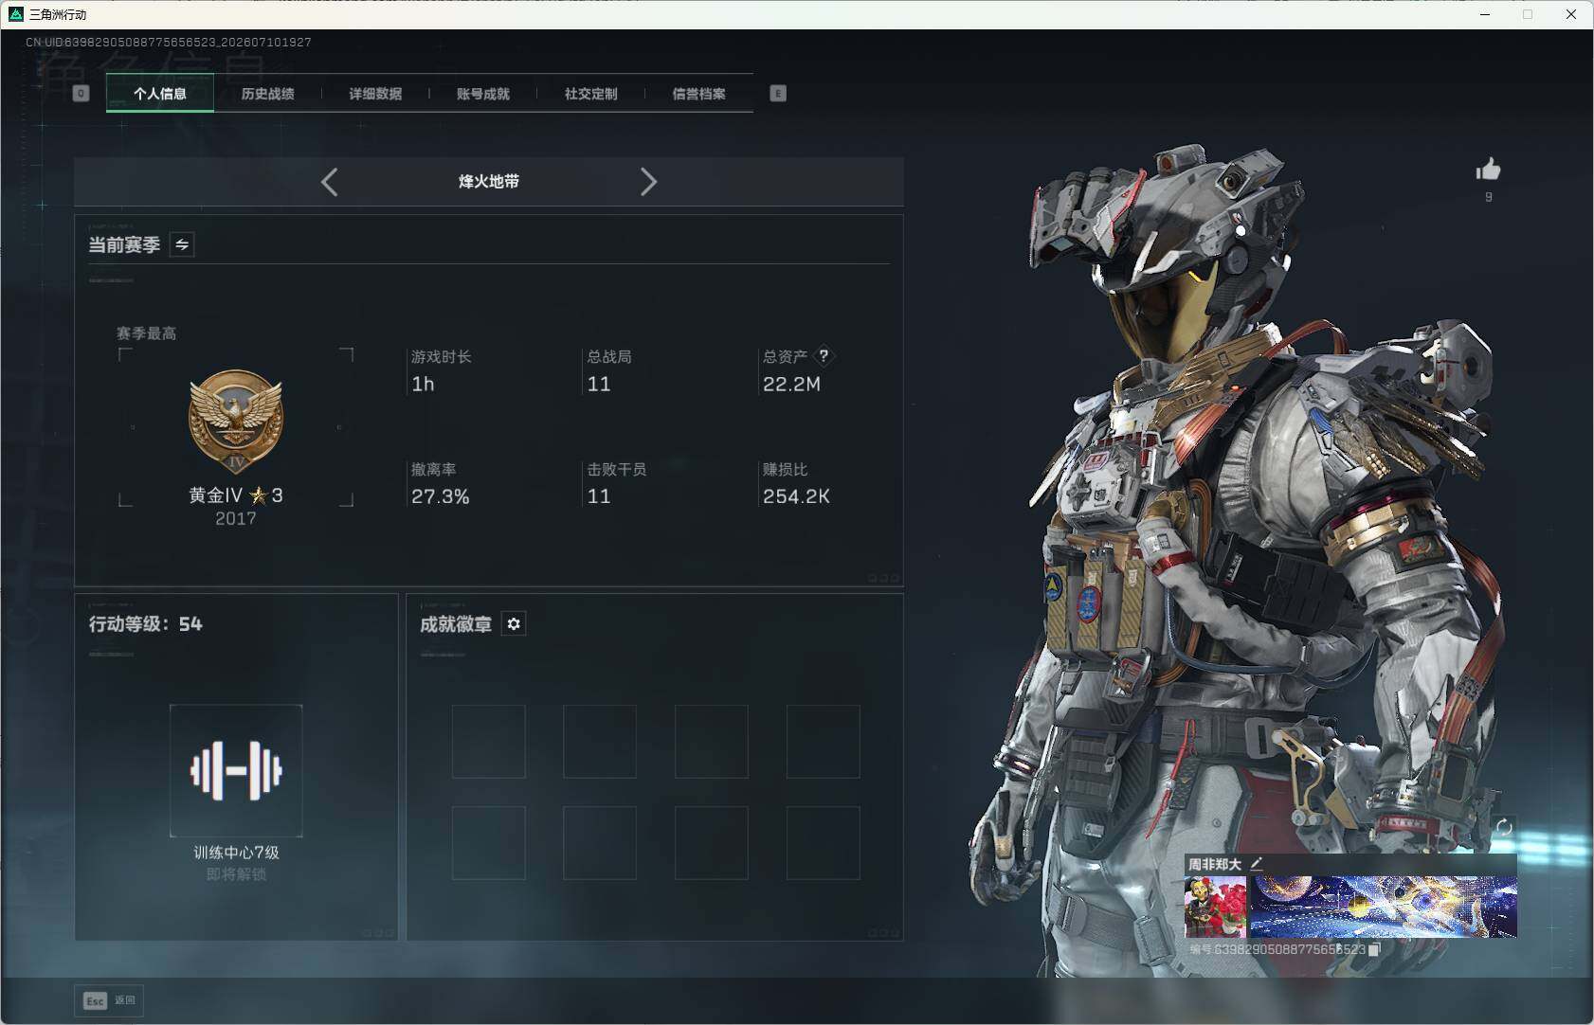The width and height of the screenshot is (1594, 1025).
Task: Click the Esc 返回 button
Action: pos(109,1000)
